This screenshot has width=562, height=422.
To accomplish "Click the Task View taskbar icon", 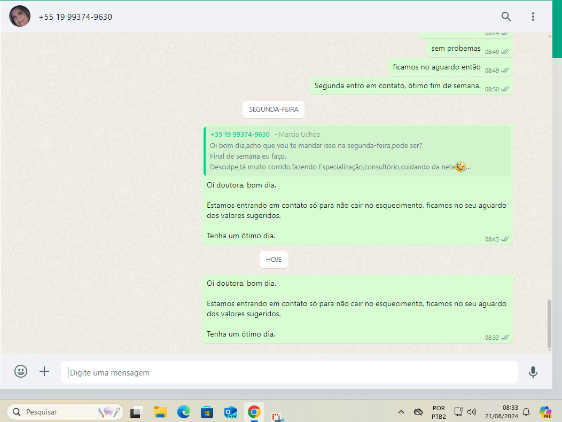I will pos(137,412).
